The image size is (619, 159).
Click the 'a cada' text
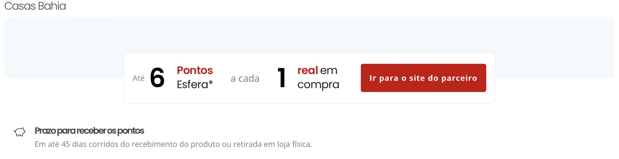click(245, 79)
